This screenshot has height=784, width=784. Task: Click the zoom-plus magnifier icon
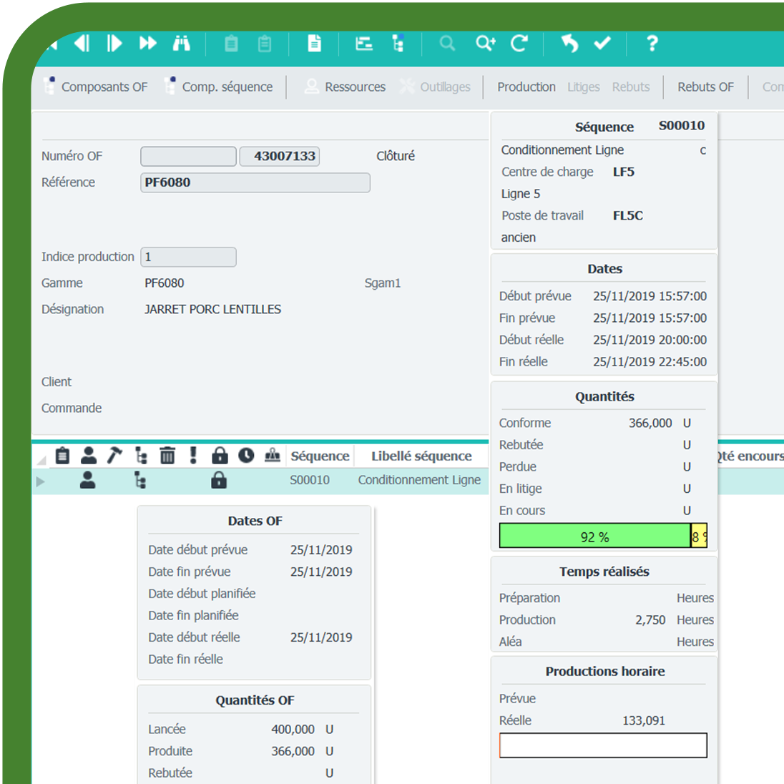click(x=486, y=44)
